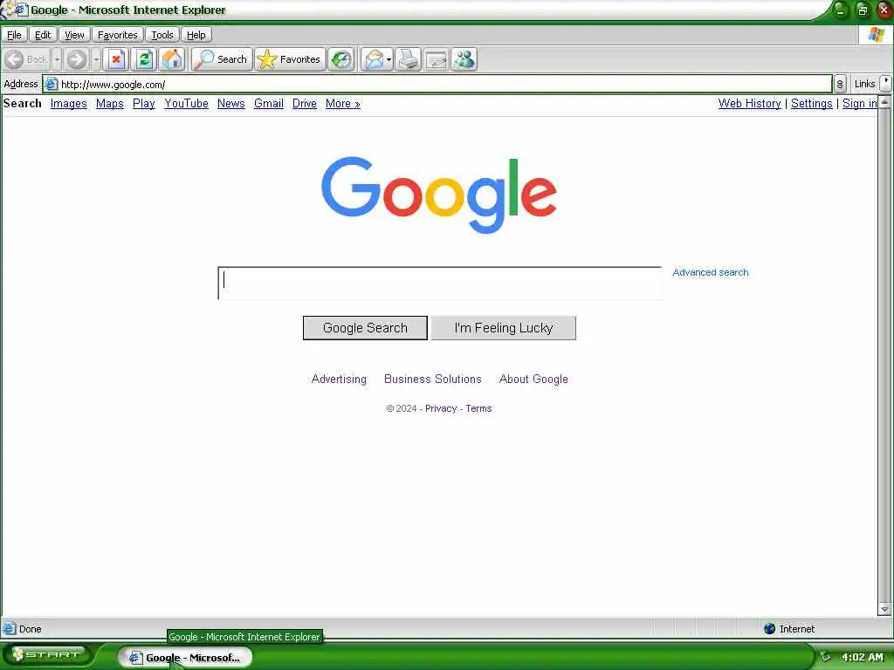
Task: Go to Home page icon
Action: pos(172,59)
